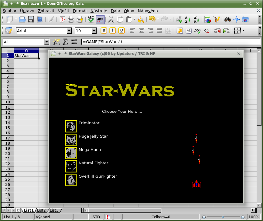Add a decimal place
The image size is (263, 221).
197,31
